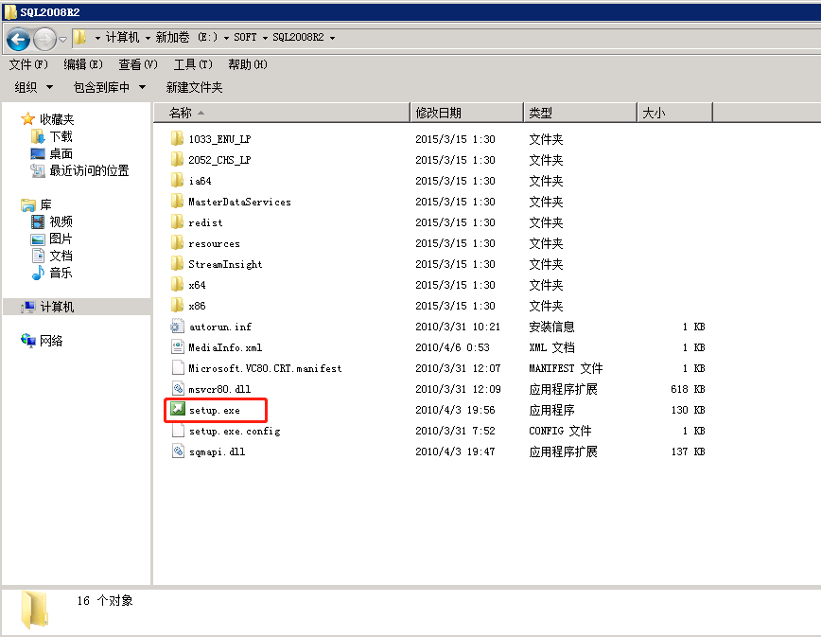Open the MasterDataServices folder icon
This screenshot has width=821, height=637.
tap(237, 202)
